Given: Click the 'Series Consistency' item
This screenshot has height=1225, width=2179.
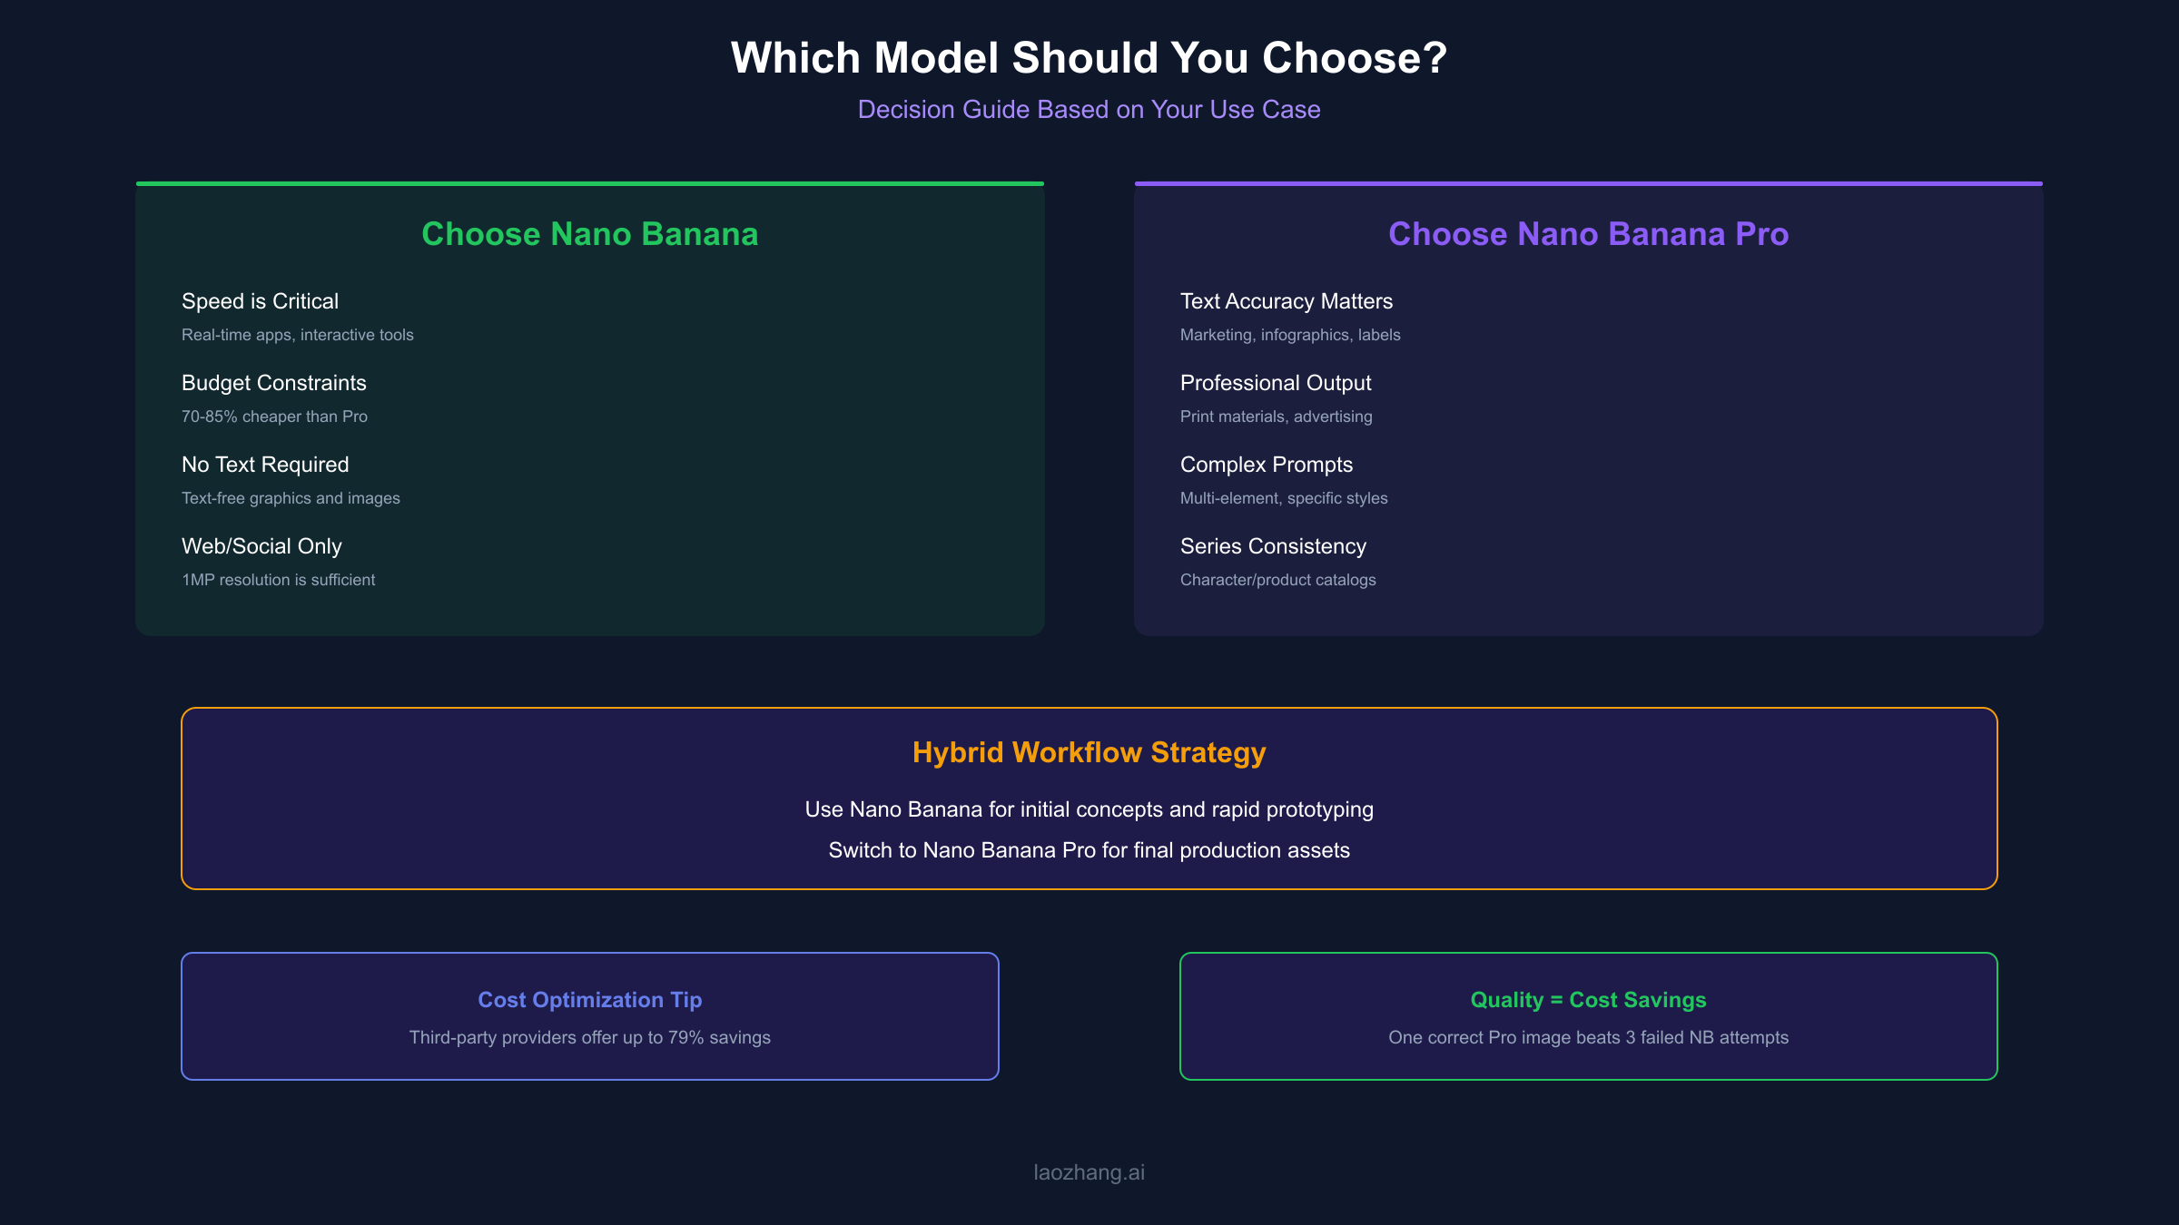Looking at the screenshot, I should click(1272, 546).
